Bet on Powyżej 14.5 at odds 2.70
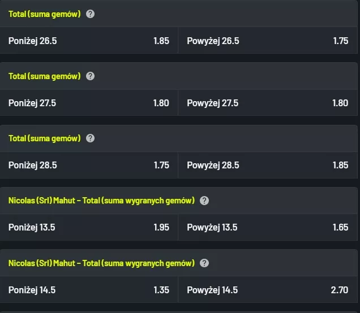Viewport: 360px width, 313px height. [x=268, y=290]
